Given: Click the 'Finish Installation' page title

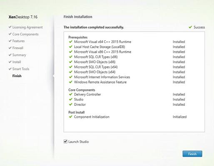Looking at the screenshot, I should pyautogui.click(x=78, y=17).
